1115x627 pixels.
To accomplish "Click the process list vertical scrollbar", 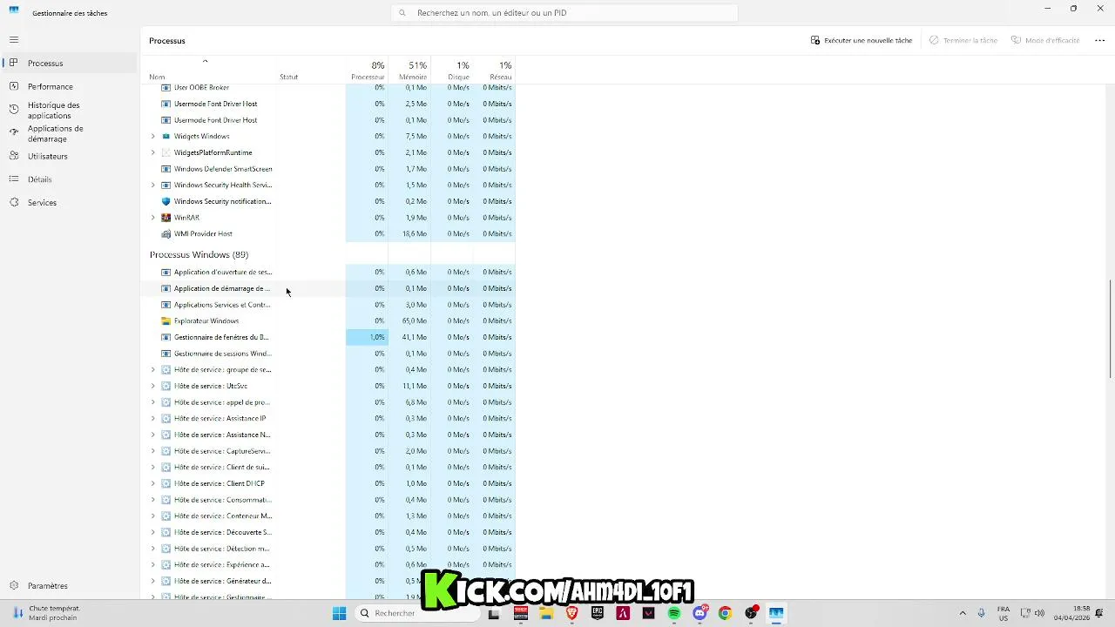I will (x=1110, y=328).
